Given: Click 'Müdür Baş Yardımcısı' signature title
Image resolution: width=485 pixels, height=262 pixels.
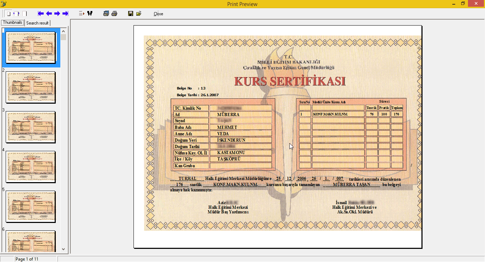Looking at the screenshot, I should tap(228, 212).
